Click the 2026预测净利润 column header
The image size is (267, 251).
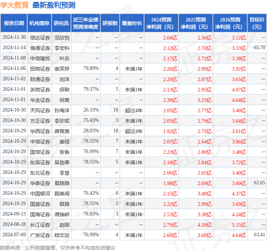pos(230,23)
